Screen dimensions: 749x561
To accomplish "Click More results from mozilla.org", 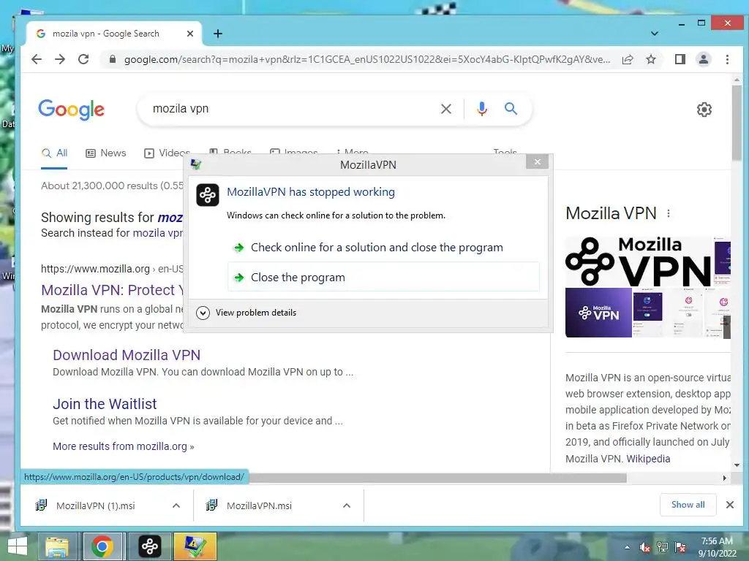I will (x=123, y=446).
